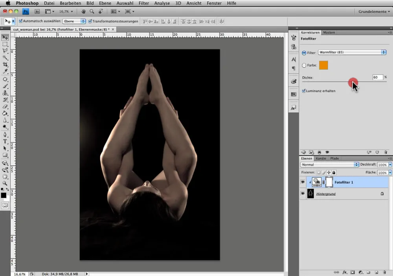Select the Text tool
This screenshot has width=393, height=276.
5,141
